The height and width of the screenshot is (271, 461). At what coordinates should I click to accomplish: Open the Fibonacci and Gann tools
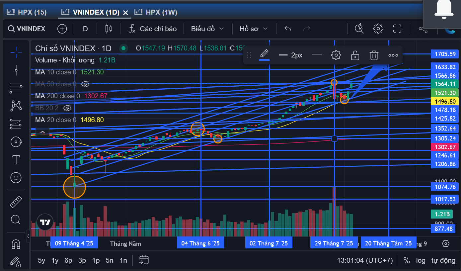(16, 88)
